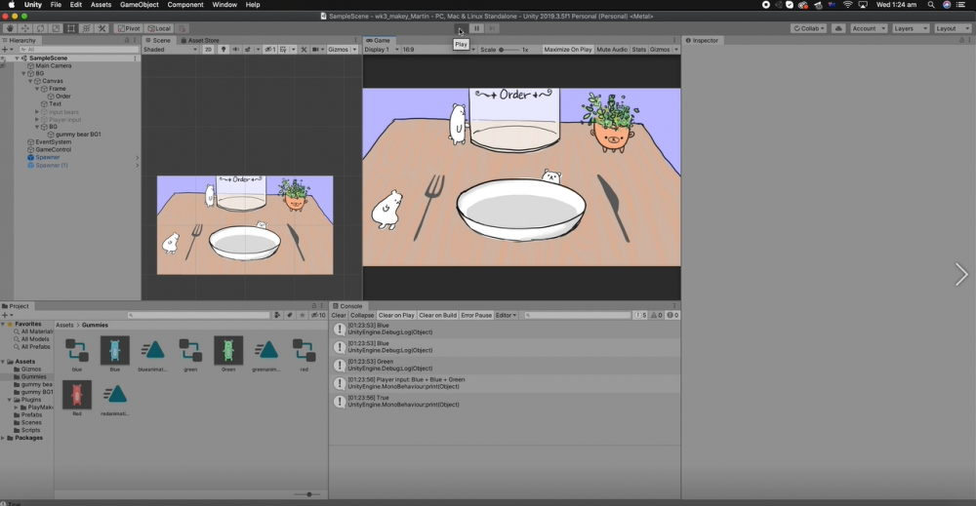Open cloud services icon
The width and height of the screenshot is (976, 506).
[x=838, y=28]
